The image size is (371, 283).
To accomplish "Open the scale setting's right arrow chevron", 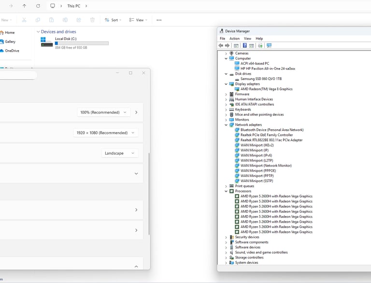I will (136, 112).
